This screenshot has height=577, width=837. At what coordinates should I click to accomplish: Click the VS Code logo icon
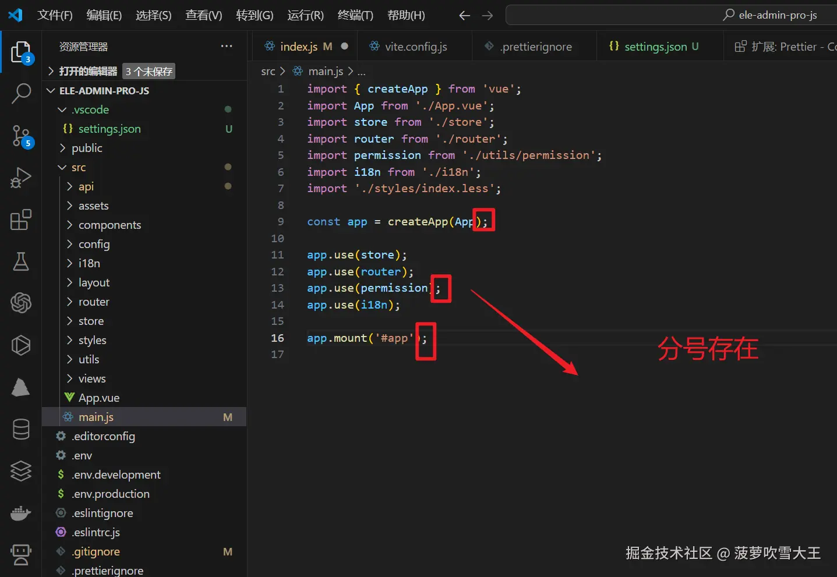coord(16,15)
